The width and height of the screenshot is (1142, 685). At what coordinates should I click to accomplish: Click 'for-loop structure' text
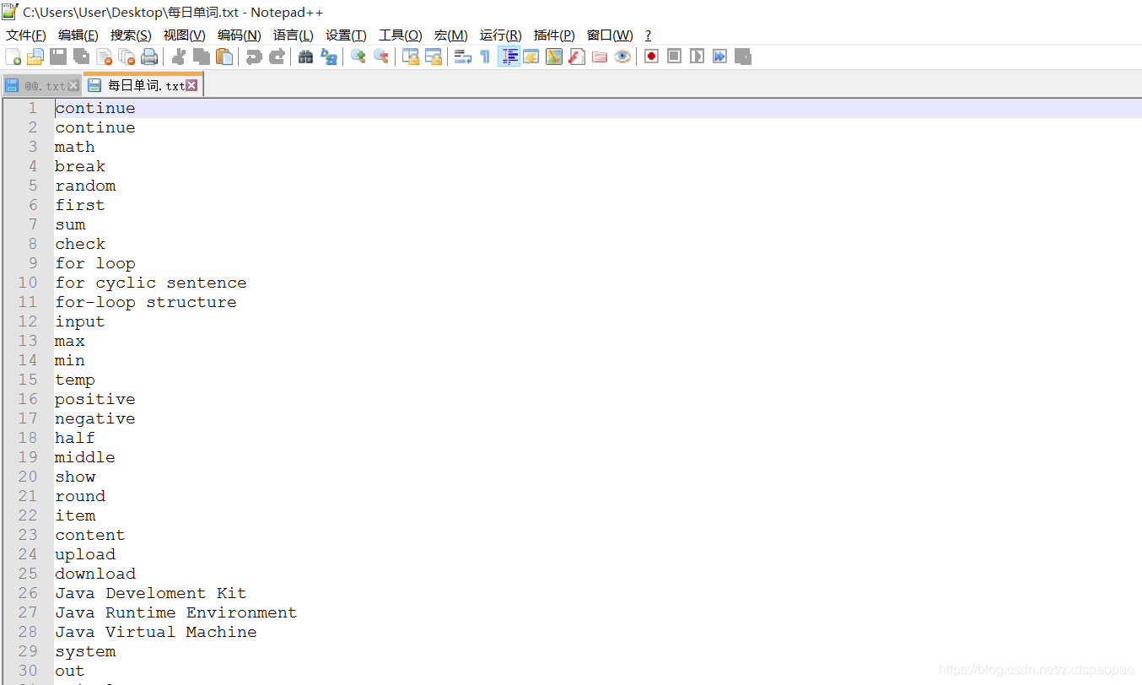[146, 302]
